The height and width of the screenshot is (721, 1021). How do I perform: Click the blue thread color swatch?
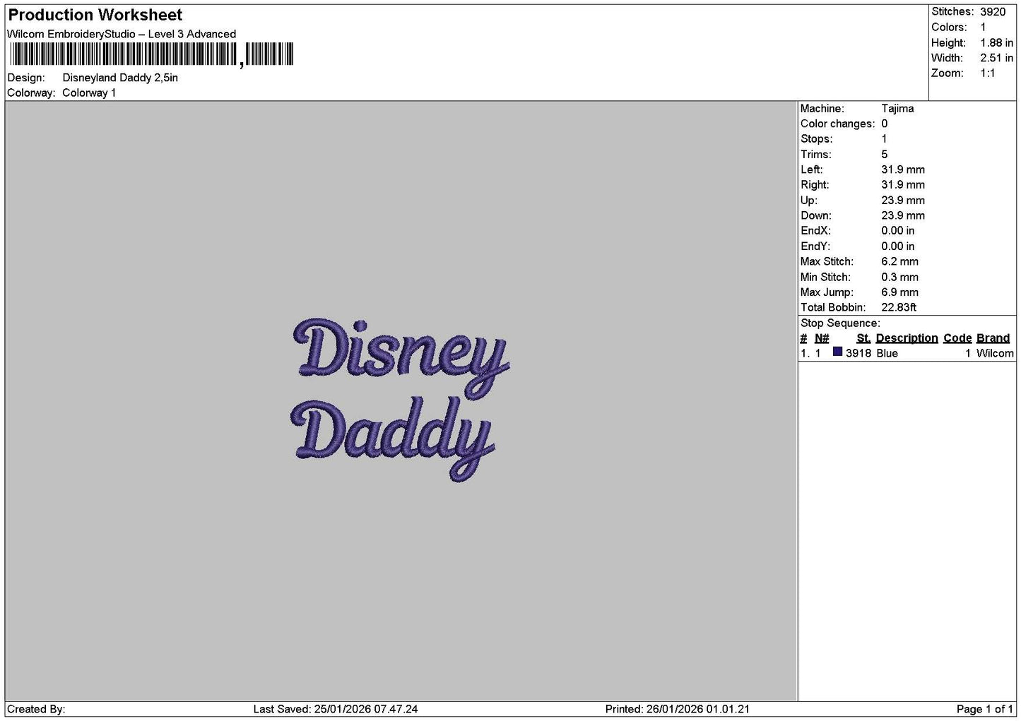click(837, 352)
